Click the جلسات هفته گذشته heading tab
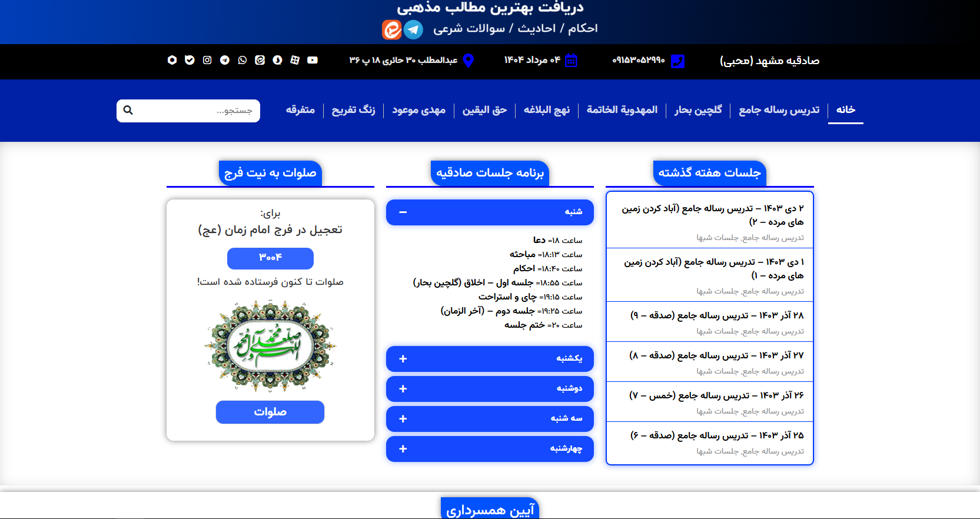Screen dimensions: 980x519 point(709,172)
